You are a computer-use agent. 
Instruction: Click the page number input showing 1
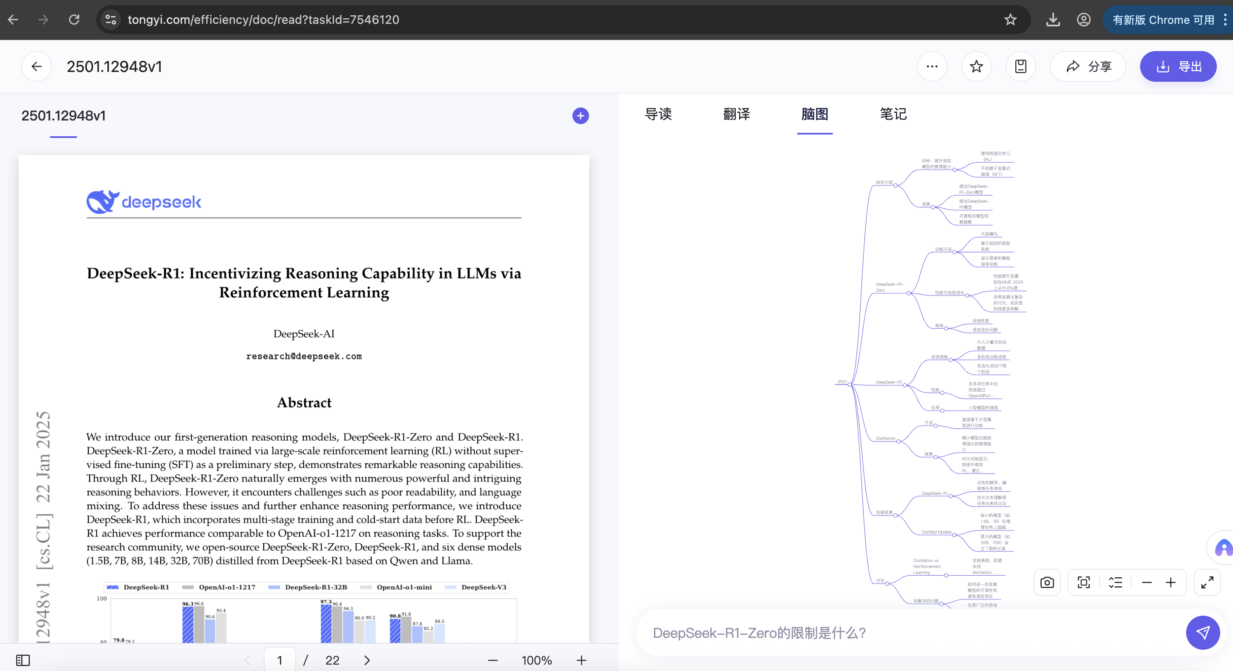[x=279, y=660]
